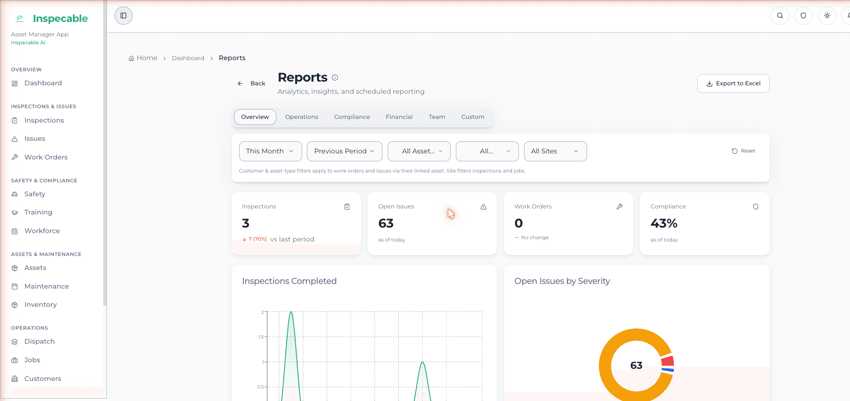The height and width of the screenshot is (401, 850).
Task: Open Dashboard in sidebar
Action: pos(43,83)
